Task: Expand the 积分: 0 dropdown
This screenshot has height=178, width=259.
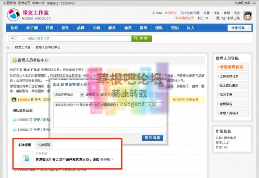Action: coord(204,18)
